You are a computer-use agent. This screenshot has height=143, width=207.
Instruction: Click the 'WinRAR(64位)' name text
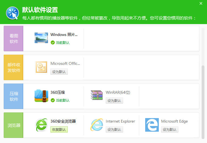118,92
